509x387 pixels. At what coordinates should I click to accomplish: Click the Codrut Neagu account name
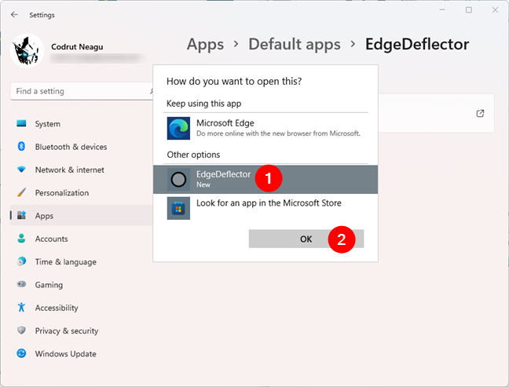(x=77, y=47)
